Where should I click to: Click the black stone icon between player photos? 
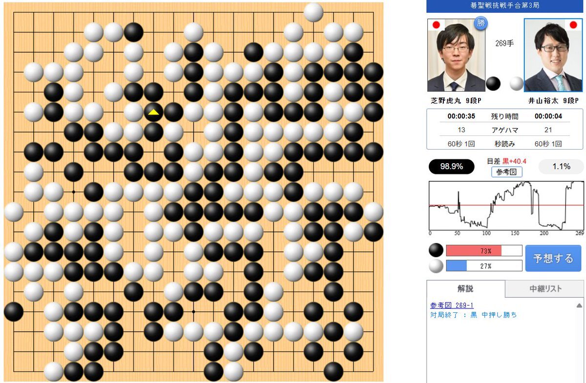point(493,84)
